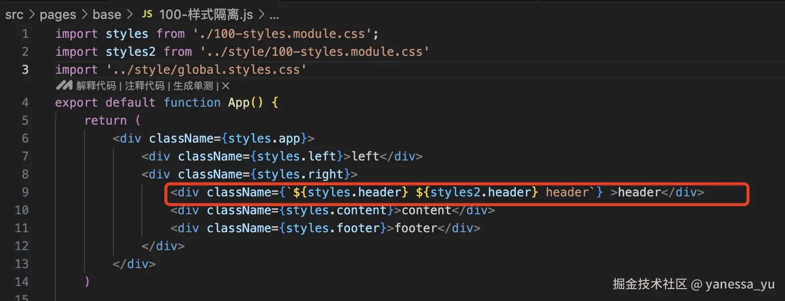Click the 解释代码 code lens action
The height and width of the screenshot is (301, 785).
[96, 86]
